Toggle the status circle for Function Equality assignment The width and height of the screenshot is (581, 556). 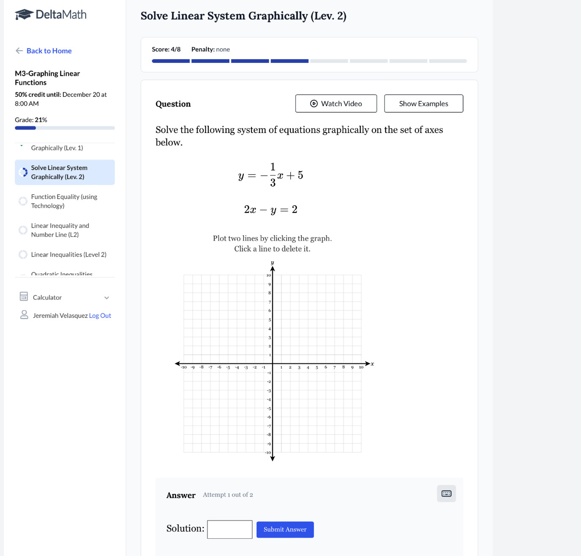(23, 201)
